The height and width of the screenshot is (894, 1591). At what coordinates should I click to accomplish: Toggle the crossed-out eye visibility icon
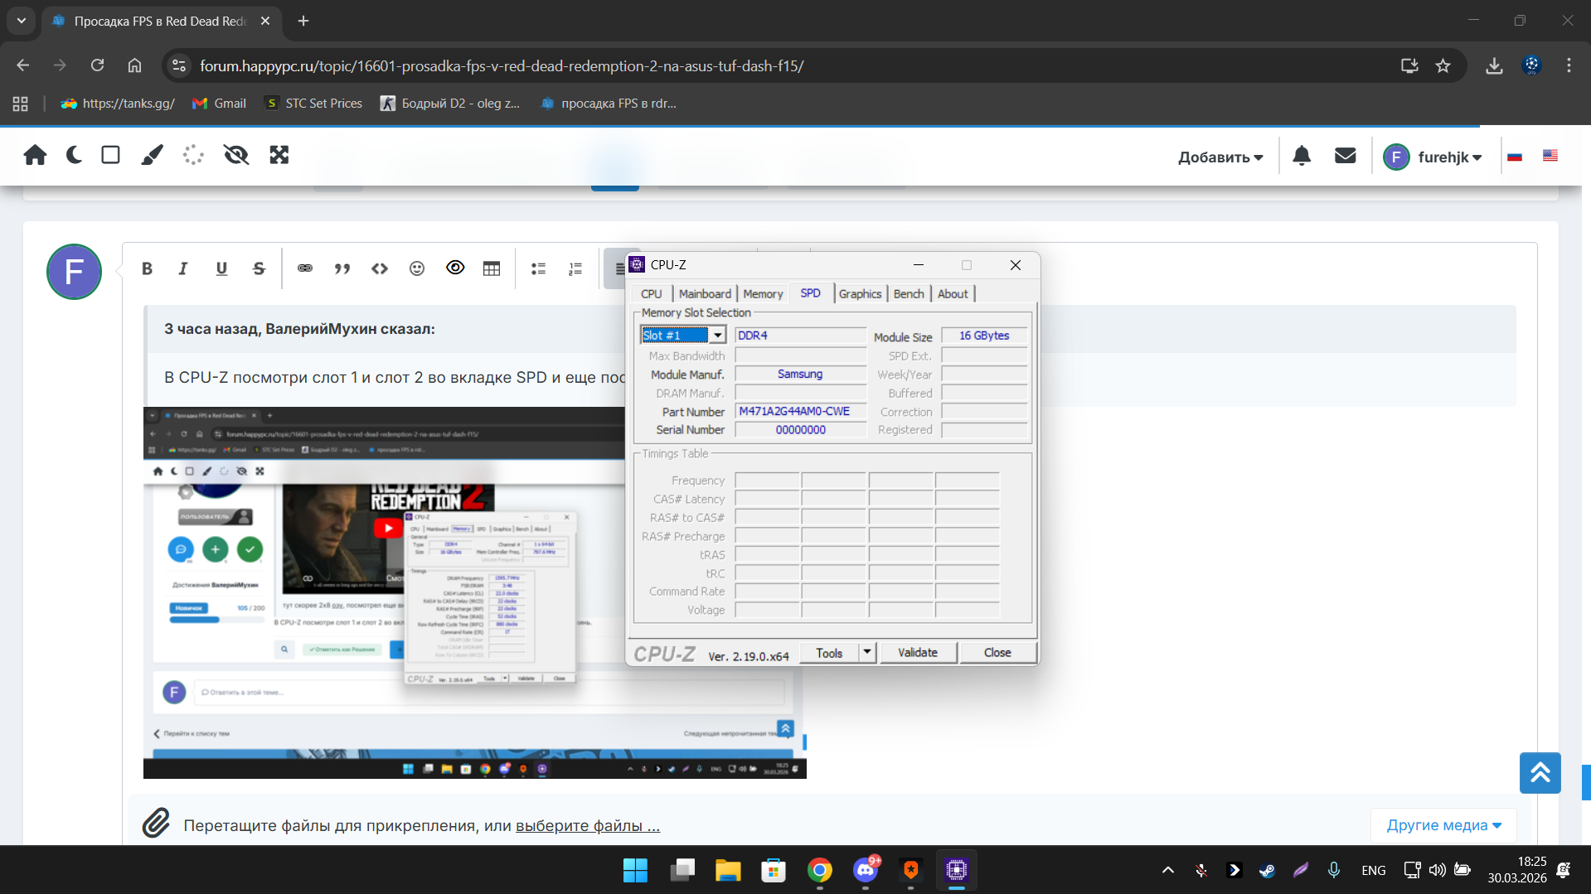pyautogui.click(x=236, y=155)
